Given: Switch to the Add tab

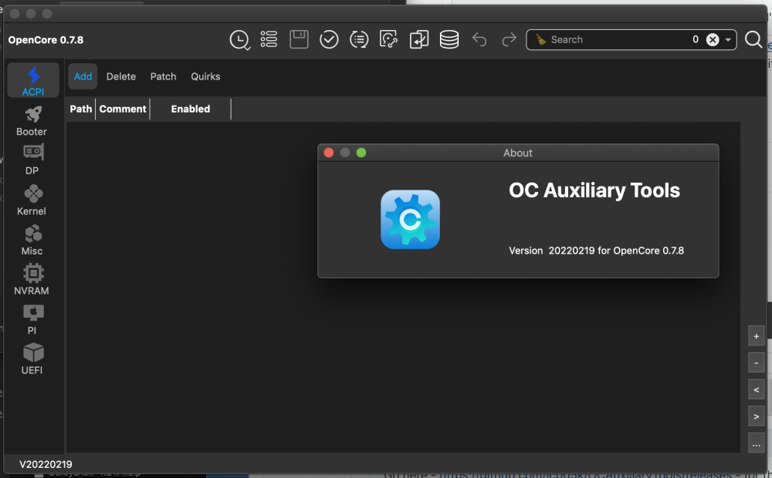Looking at the screenshot, I should tap(83, 76).
